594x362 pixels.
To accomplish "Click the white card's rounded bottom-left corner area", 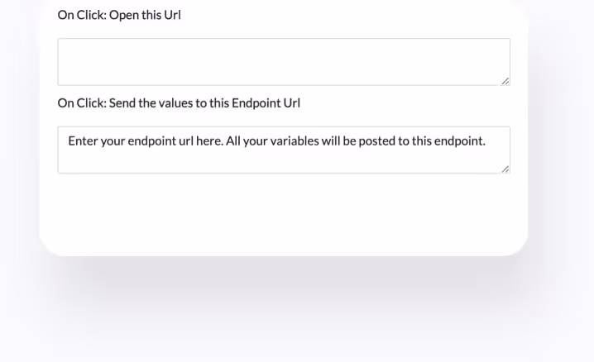I will (x=55, y=241).
